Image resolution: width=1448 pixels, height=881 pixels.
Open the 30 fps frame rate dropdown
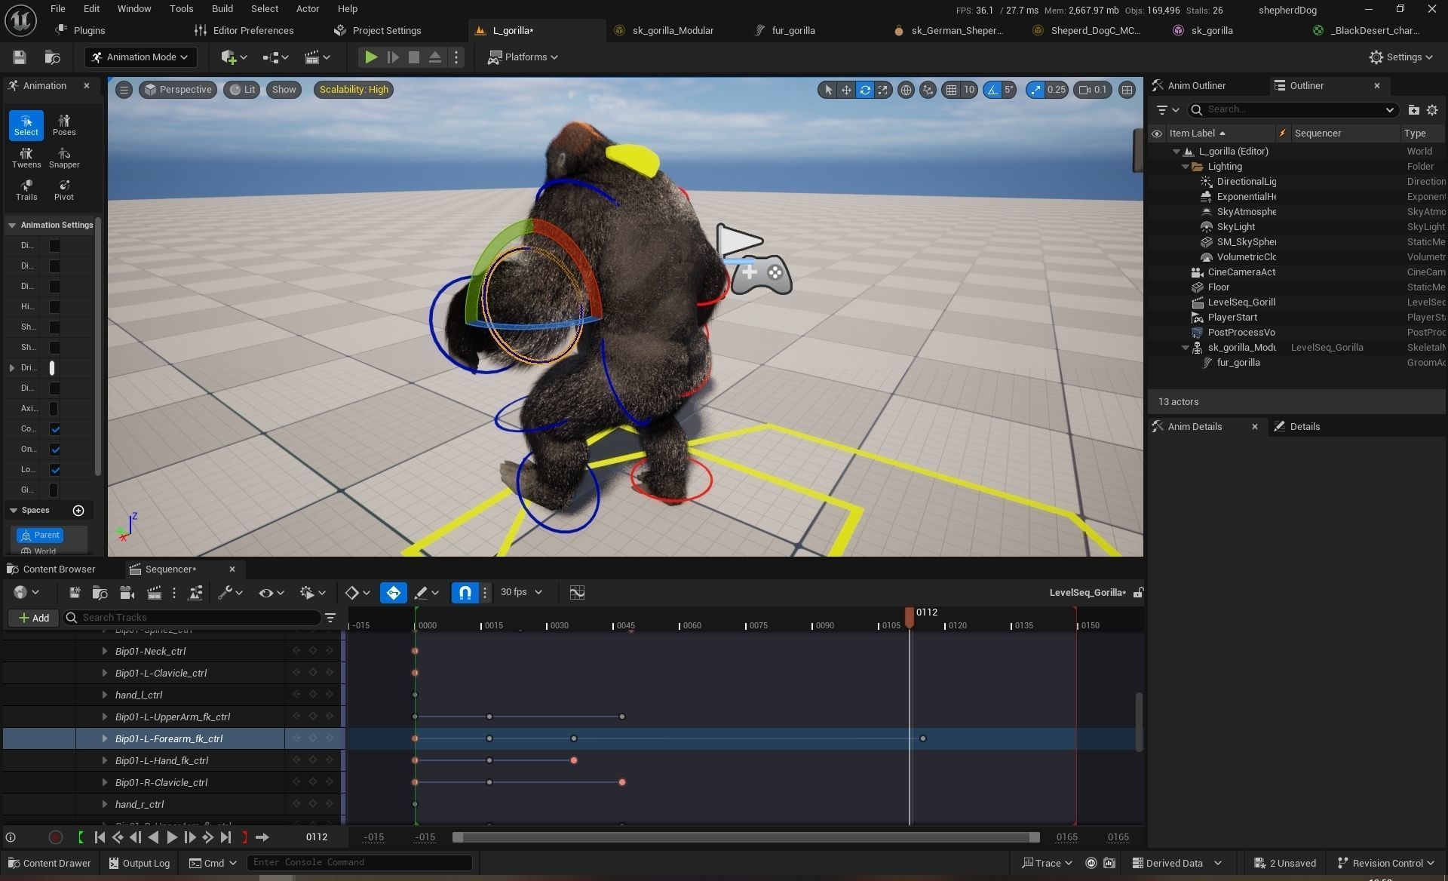pos(521,593)
